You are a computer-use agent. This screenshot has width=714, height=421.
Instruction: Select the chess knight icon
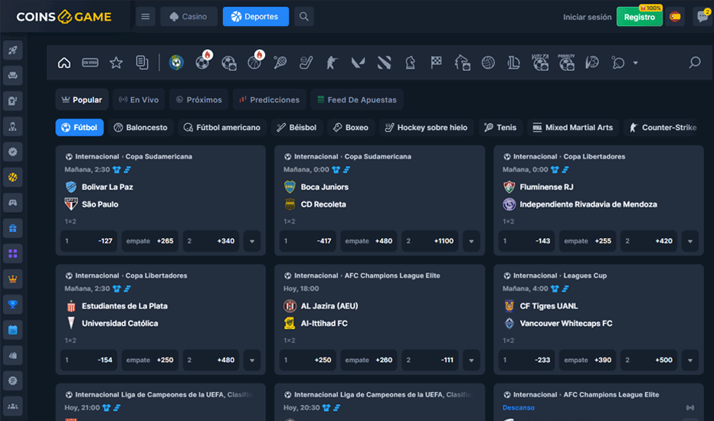point(411,62)
